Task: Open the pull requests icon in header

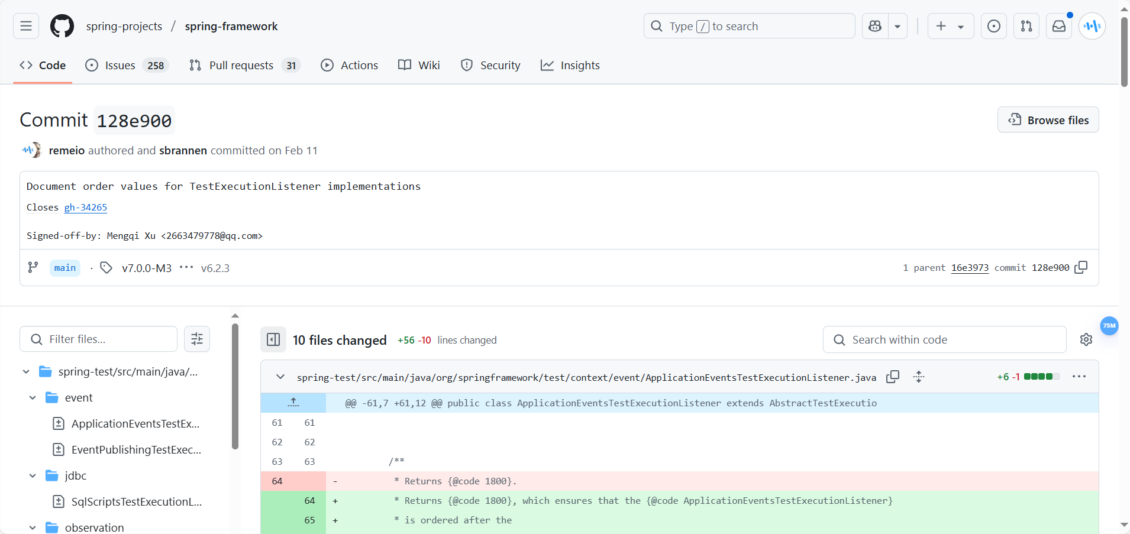Action: point(1026,26)
